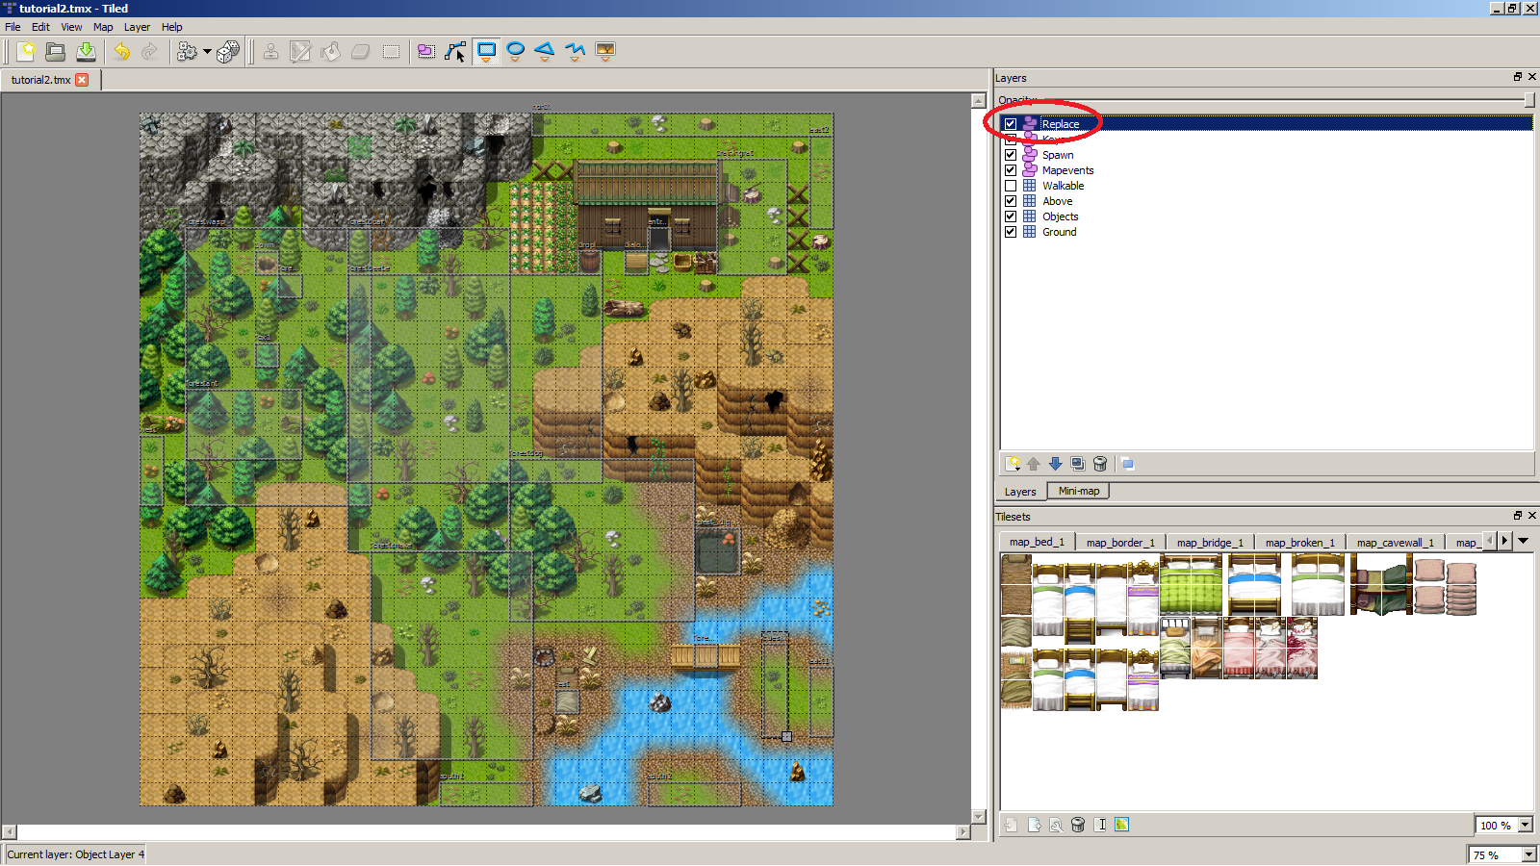This screenshot has width=1540, height=866.
Task: Toggle visibility of the Objects layer
Action: (1011, 216)
